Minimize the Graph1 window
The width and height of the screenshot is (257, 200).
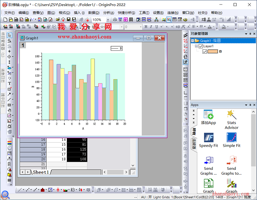pyautogui.click(x=138, y=38)
